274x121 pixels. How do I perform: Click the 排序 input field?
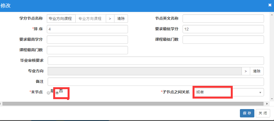click(87, 29)
